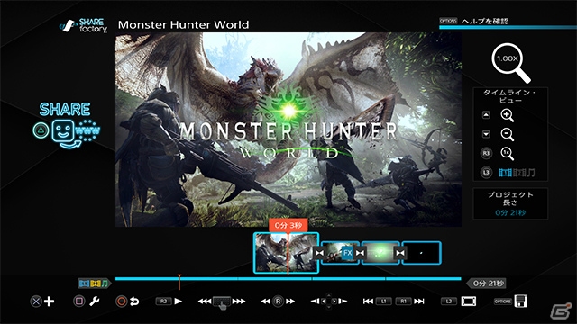The height and width of the screenshot is (324, 577).
Task: Jump to previous clip icon
Action: (368, 301)
